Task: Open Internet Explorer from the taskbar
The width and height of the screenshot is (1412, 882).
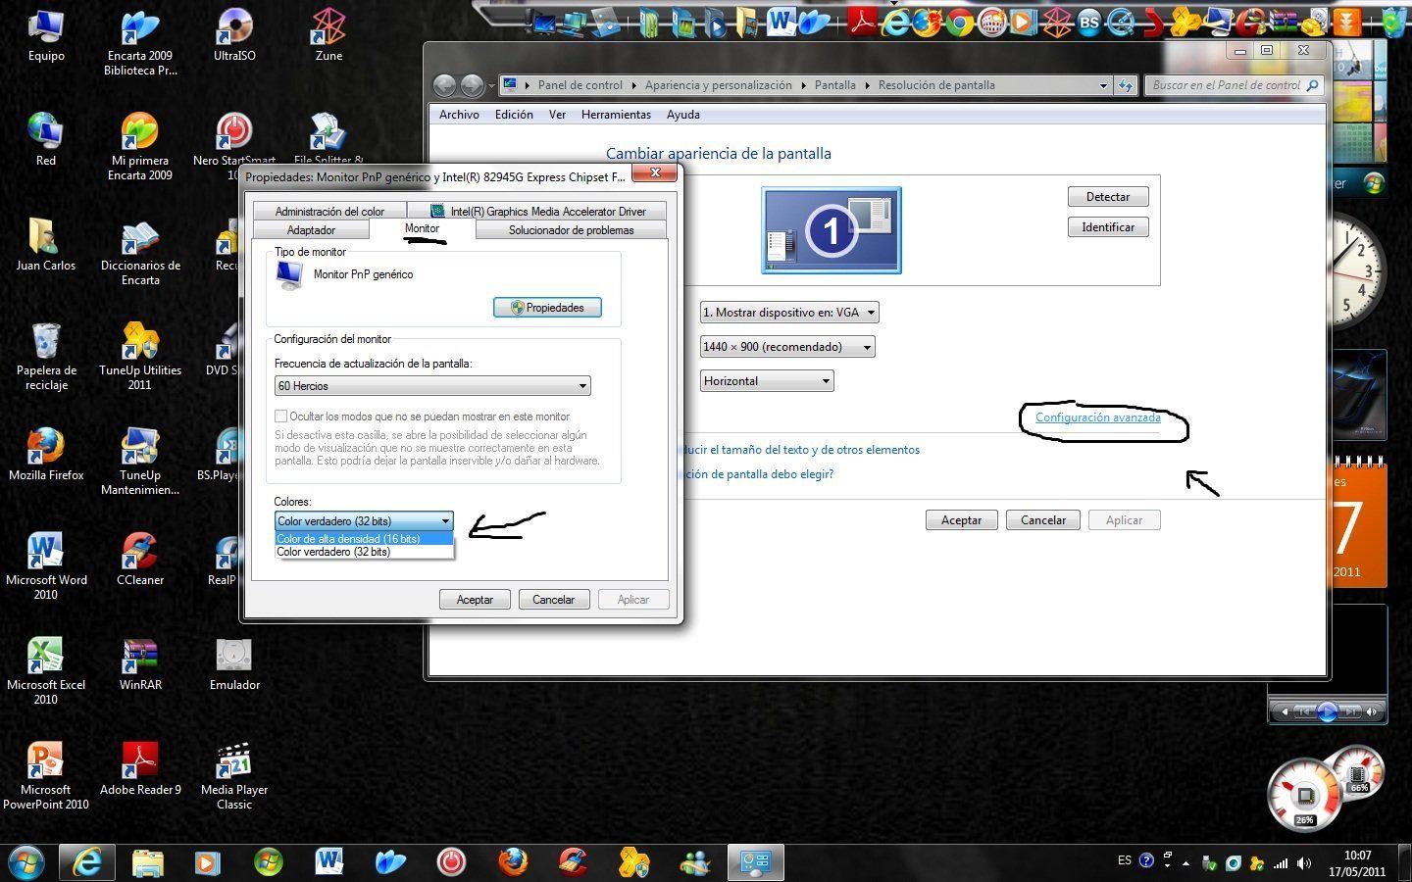Action: (x=87, y=862)
